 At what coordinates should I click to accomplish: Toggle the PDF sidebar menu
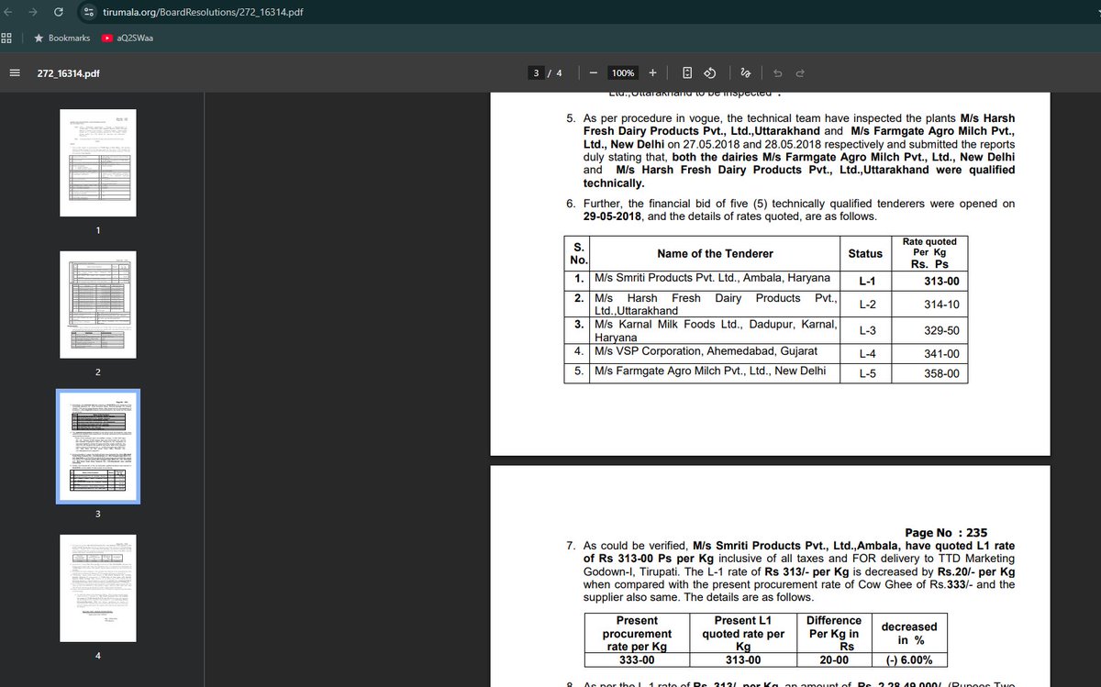14,73
